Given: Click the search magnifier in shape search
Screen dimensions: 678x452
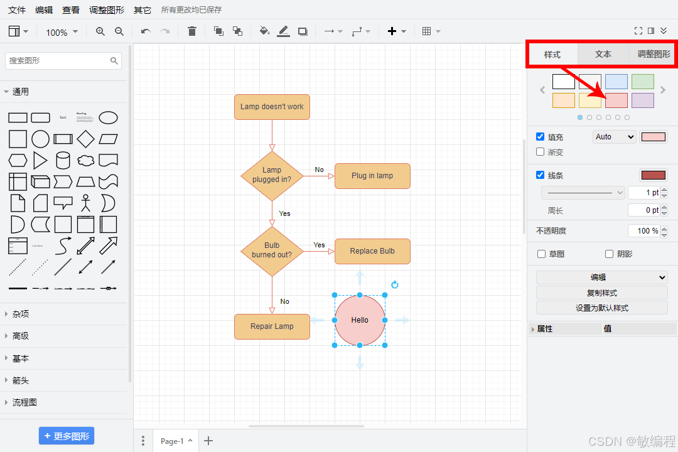Looking at the screenshot, I should point(114,60).
